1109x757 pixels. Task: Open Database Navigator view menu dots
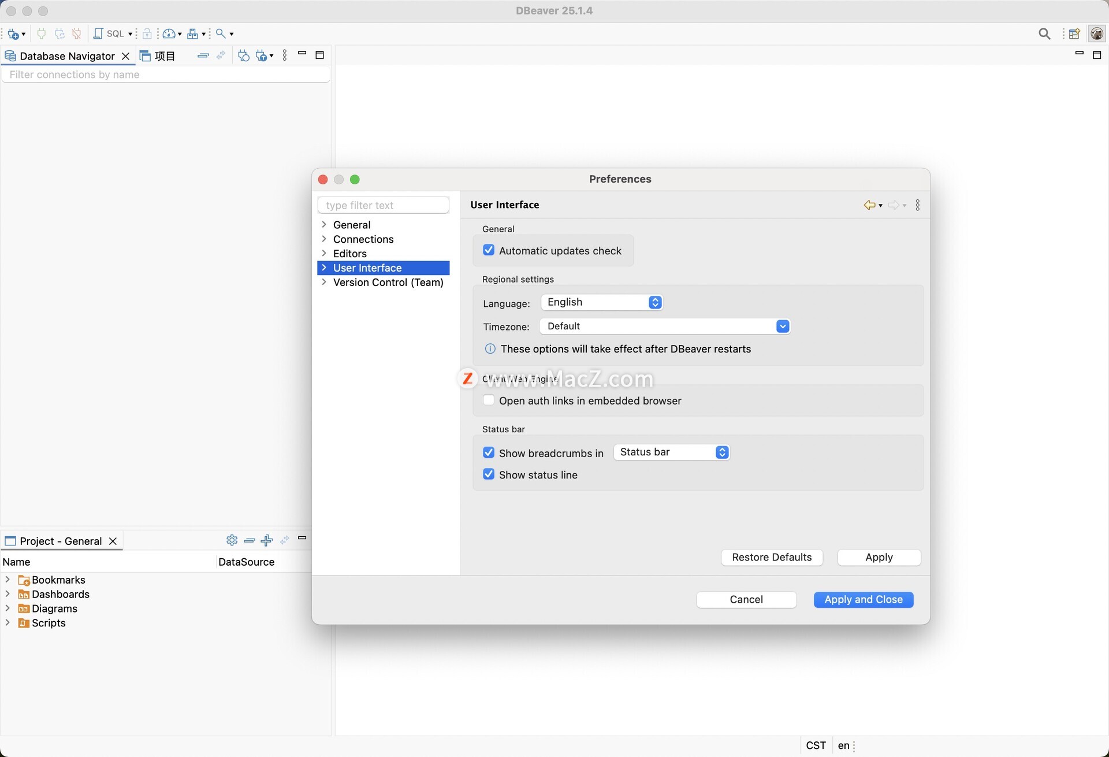[x=285, y=55]
